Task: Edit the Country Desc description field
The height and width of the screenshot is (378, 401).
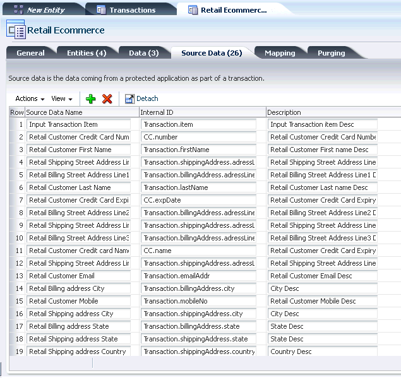Action: tap(322, 351)
